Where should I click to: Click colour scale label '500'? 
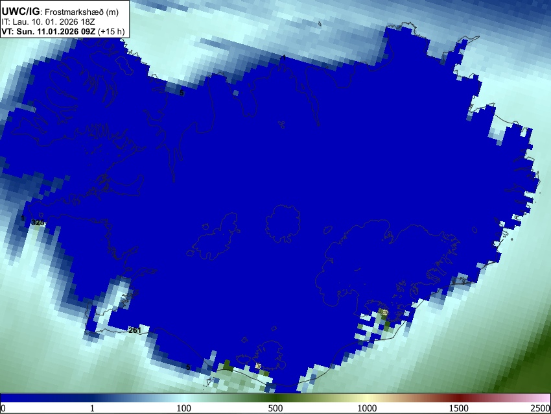click(275, 408)
